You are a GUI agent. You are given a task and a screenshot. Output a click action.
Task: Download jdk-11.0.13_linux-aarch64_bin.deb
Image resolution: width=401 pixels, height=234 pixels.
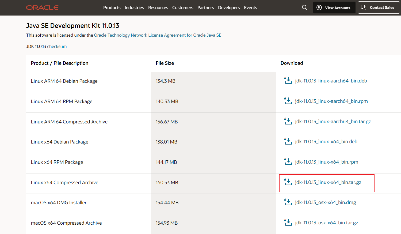[331, 81]
